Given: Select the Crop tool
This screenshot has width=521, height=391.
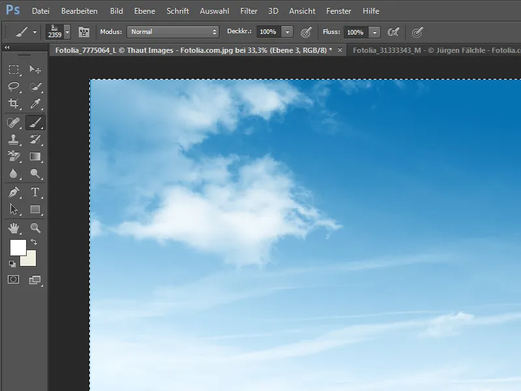Looking at the screenshot, I should (x=14, y=104).
